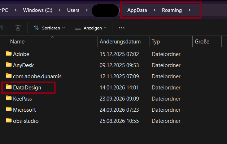Expand the chevron after AppData breadcrumb

pyautogui.click(x=154, y=10)
